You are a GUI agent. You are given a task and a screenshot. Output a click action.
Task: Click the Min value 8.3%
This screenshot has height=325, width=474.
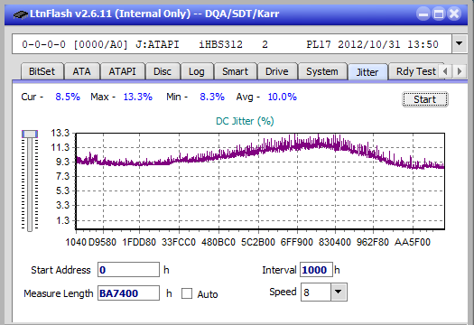(212, 97)
